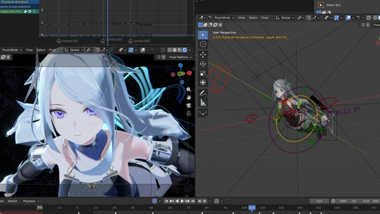Set selection mode to extend in right viewport
This screenshot has height=214, width=380.
coord(205,25)
